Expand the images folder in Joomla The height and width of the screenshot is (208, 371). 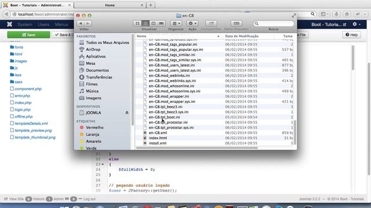point(19,61)
